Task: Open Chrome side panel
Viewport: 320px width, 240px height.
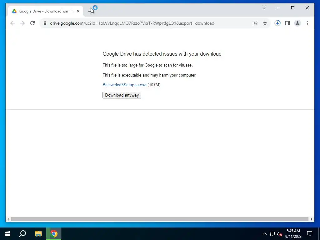Action: [287, 23]
